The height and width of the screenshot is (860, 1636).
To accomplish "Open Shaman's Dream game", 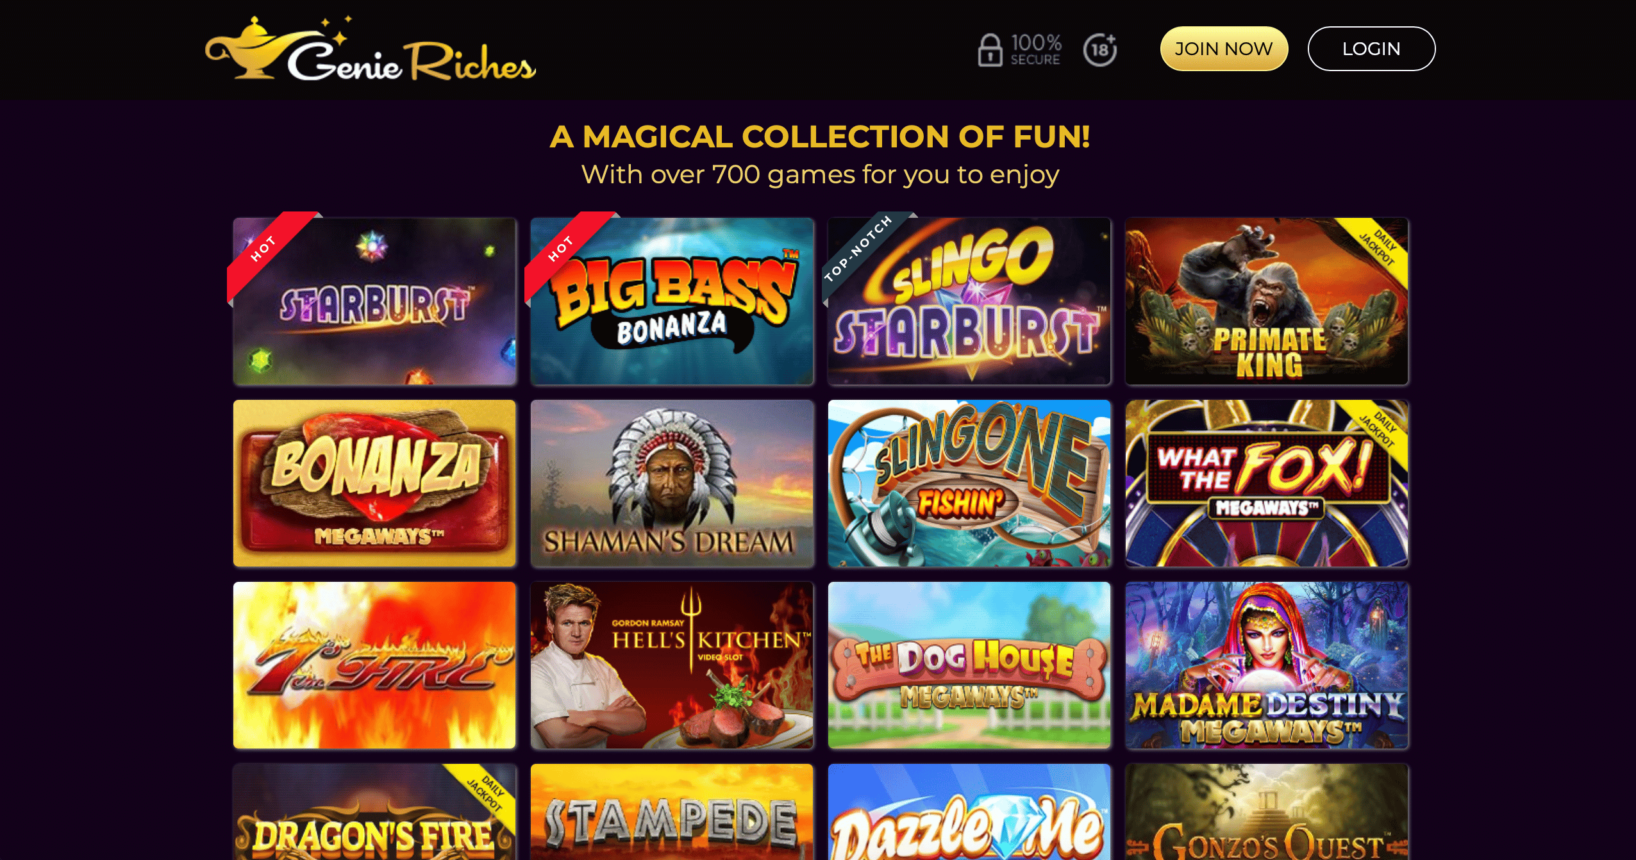I will (672, 483).
